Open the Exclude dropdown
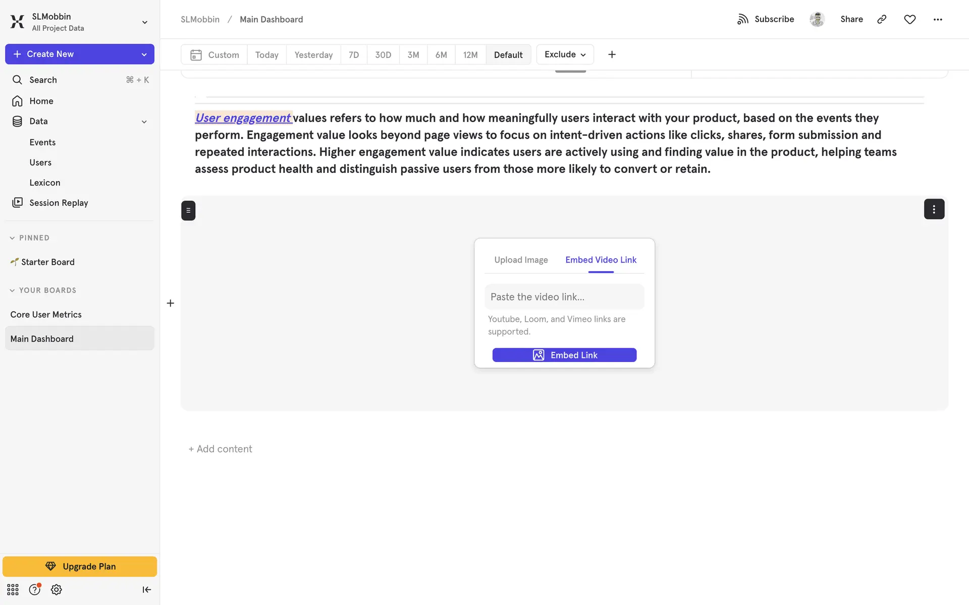The image size is (969, 605). coord(565,54)
